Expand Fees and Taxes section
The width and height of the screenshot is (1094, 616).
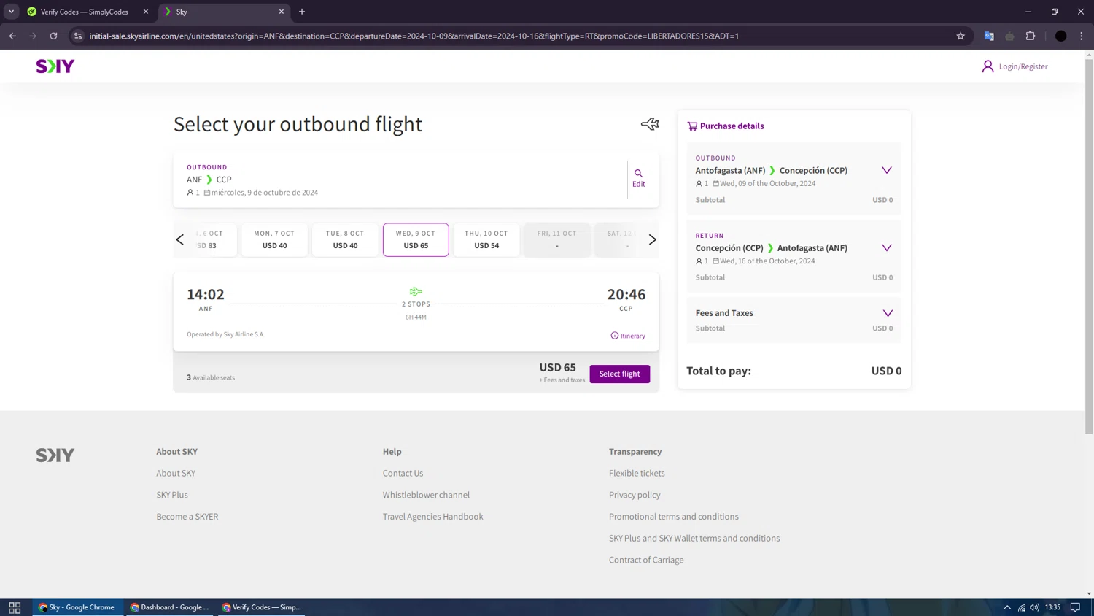tap(888, 313)
